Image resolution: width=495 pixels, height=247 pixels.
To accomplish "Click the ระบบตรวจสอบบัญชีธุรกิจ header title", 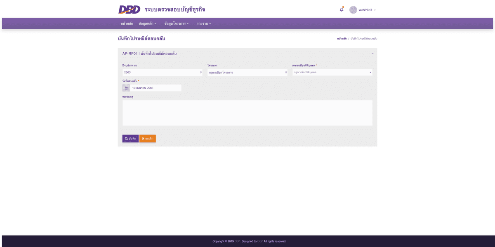I will coord(175,9).
